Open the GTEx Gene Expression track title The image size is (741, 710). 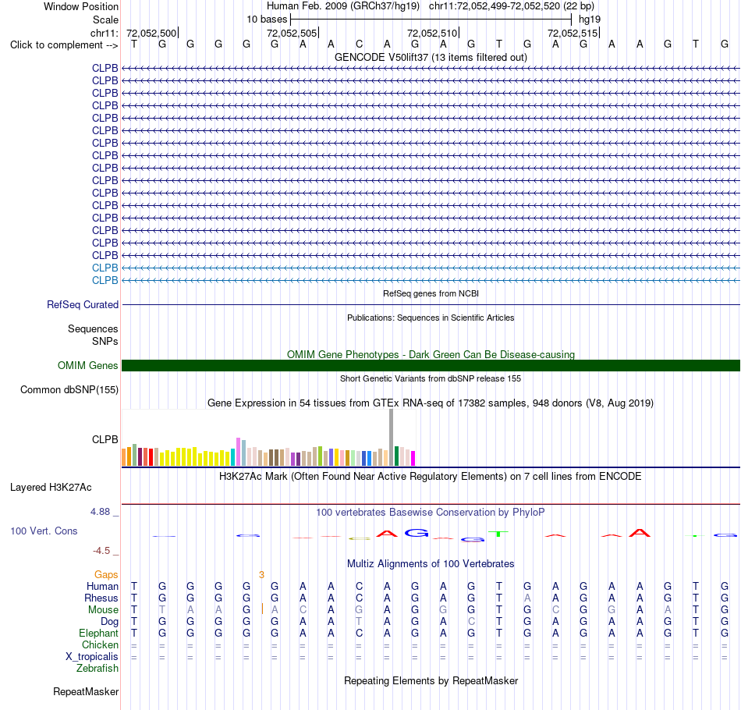point(431,403)
